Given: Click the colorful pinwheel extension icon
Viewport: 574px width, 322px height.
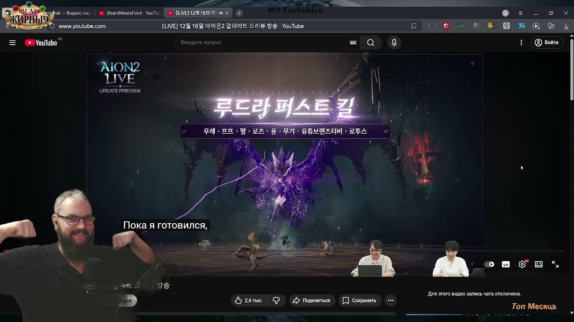Looking at the screenshot, I should 476,26.
